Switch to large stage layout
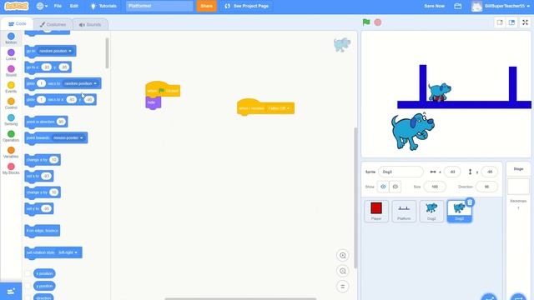The image size is (534, 300). pyautogui.click(x=511, y=22)
